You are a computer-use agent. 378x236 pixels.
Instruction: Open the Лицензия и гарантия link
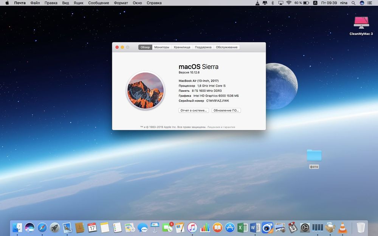click(221, 127)
